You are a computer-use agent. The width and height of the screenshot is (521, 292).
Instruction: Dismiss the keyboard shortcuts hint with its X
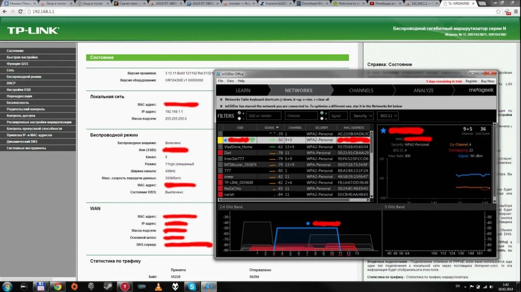221,99
